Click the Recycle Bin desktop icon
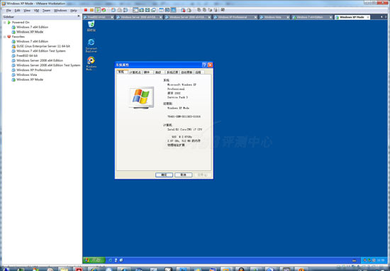The height and width of the screenshot is (271, 390). point(91,26)
